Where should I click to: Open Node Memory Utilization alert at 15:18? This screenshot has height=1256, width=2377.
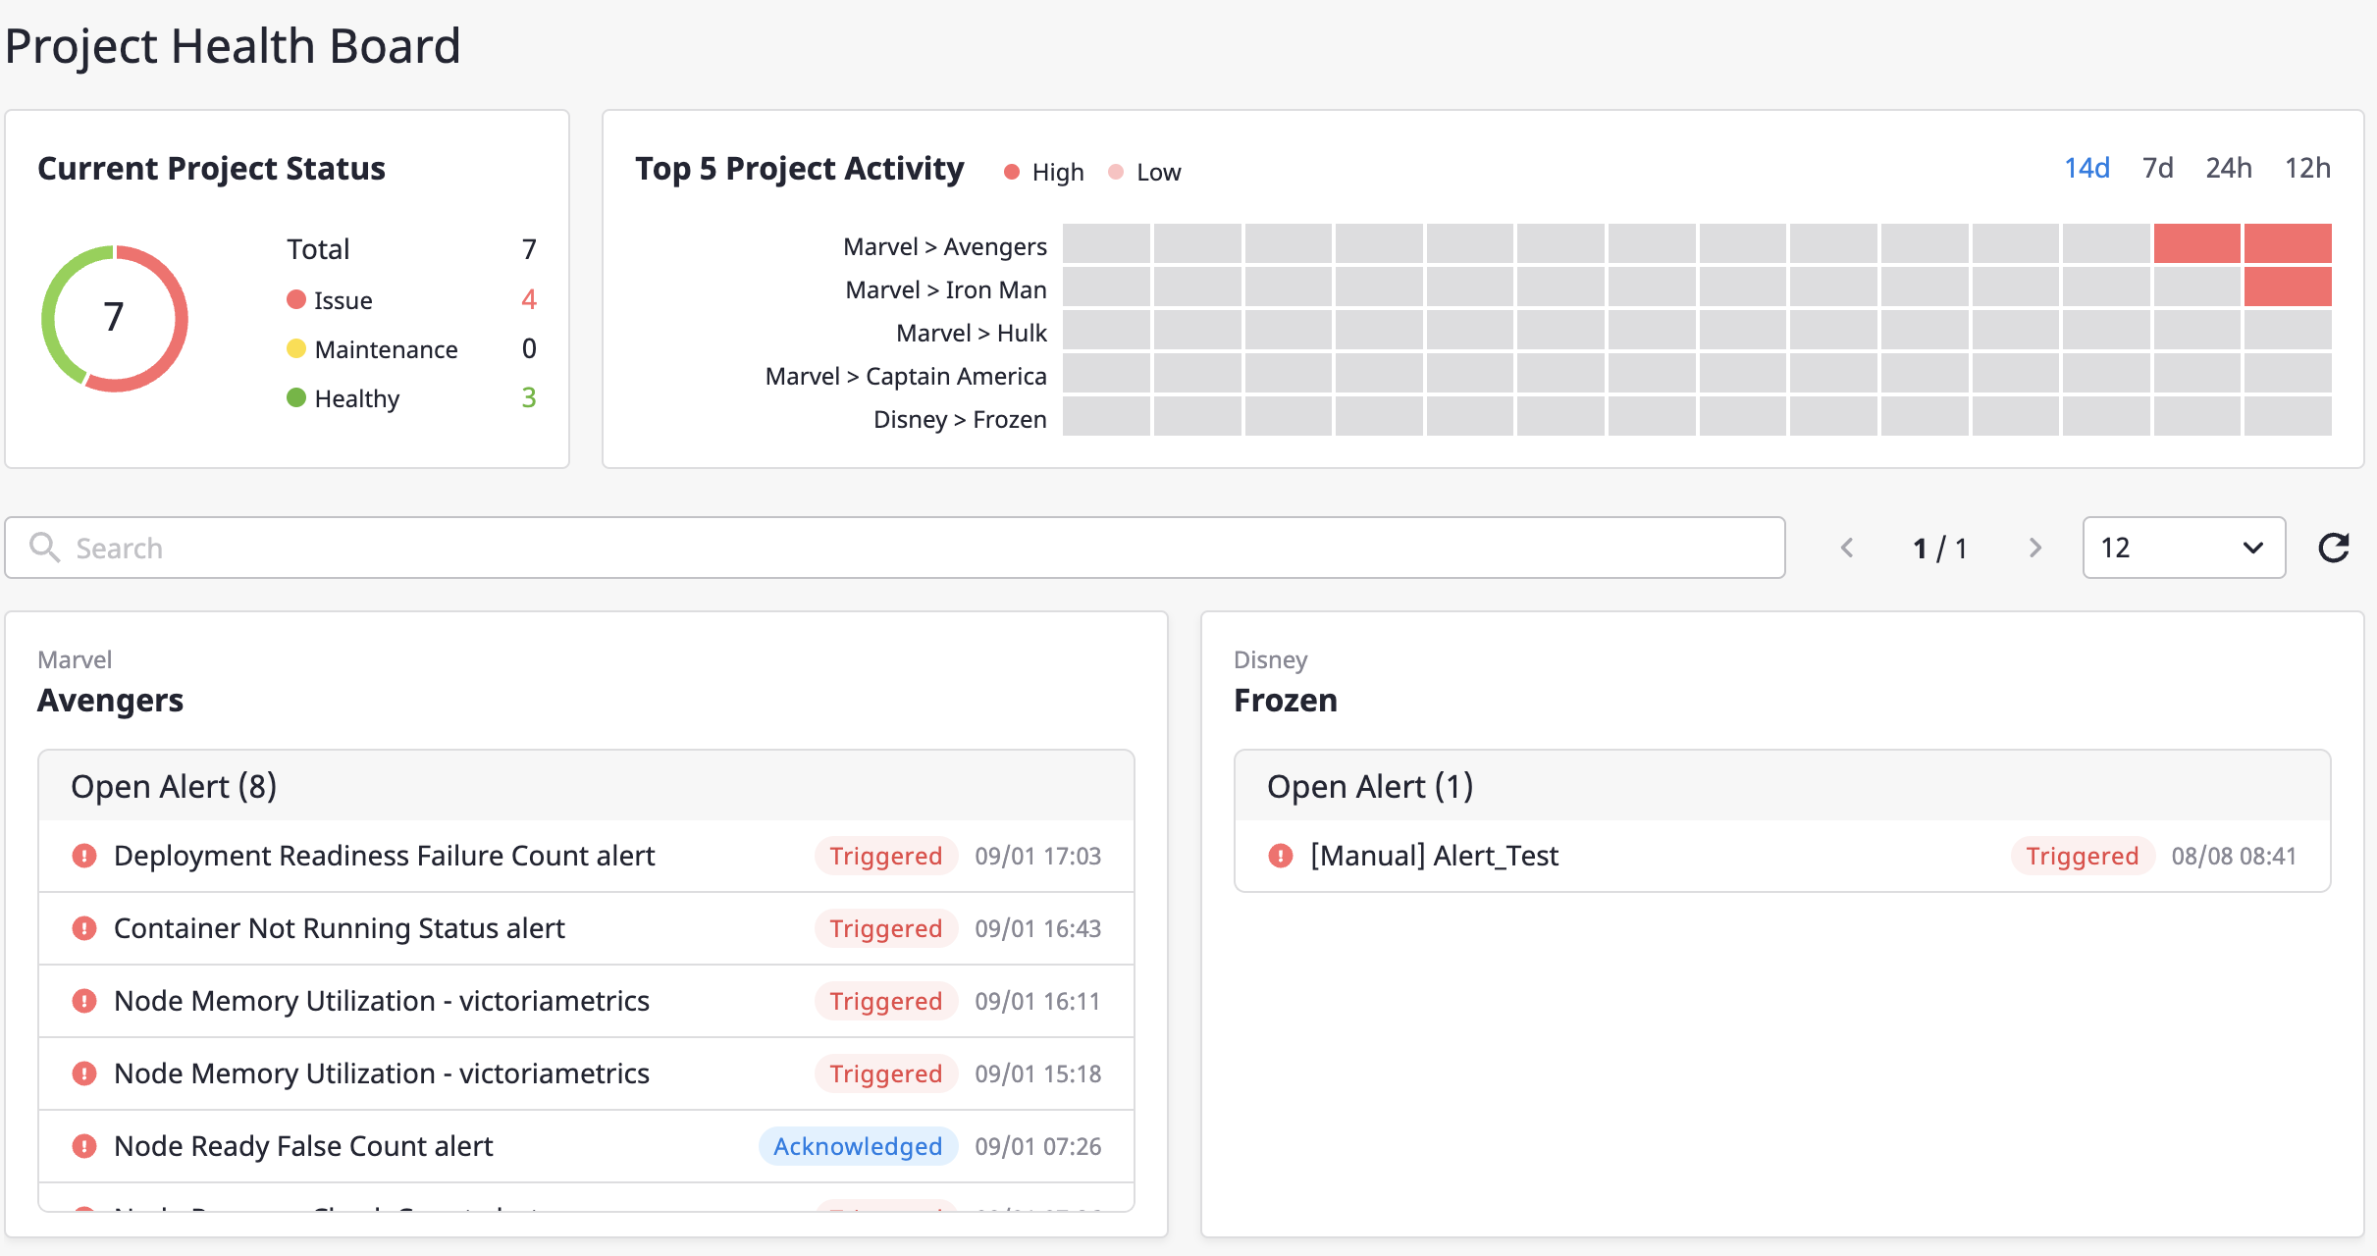tap(586, 1073)
